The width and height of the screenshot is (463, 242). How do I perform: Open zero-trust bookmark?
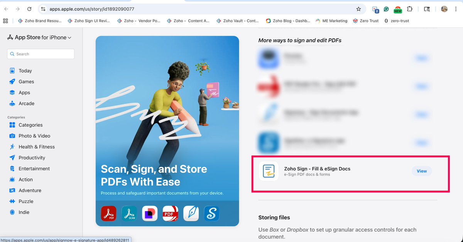tap(397, 21)
